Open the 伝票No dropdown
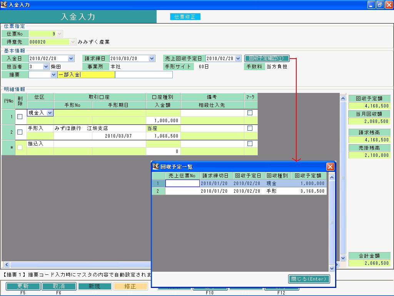This screenshot has height=296, width=394. (60, 34)
